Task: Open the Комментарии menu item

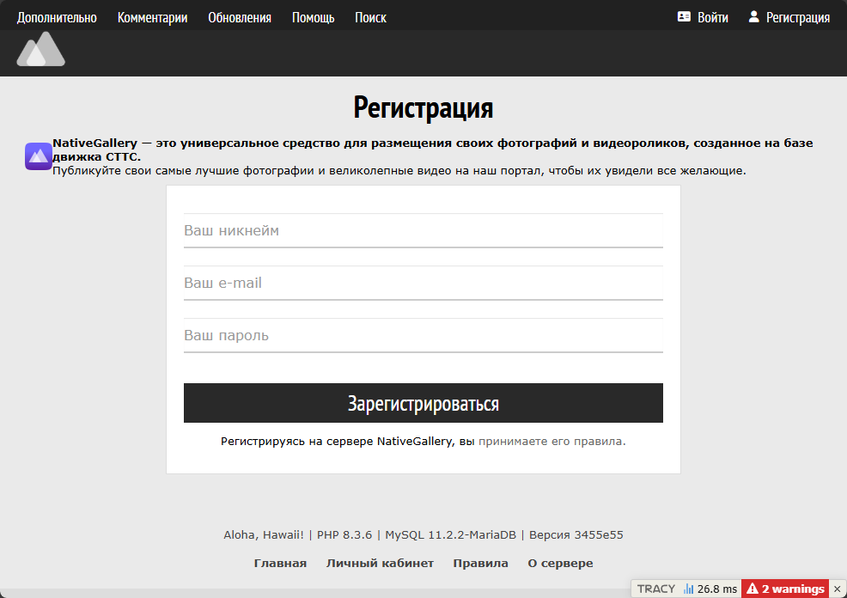Action: 152,17
